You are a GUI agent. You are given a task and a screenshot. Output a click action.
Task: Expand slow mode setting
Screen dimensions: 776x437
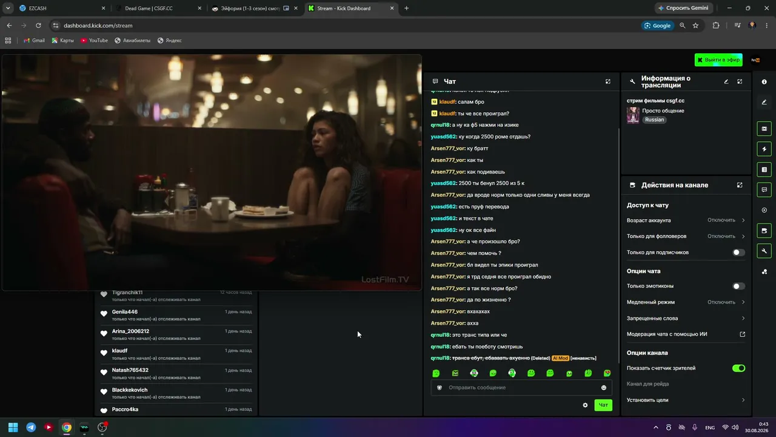[x=686, y=302]
